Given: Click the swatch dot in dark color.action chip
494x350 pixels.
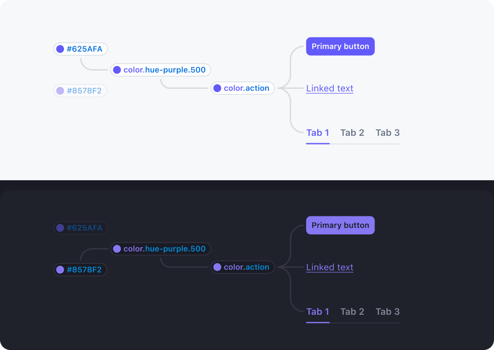Looking at the screenshot, I should pyautogui.click(x=217, y=267).
